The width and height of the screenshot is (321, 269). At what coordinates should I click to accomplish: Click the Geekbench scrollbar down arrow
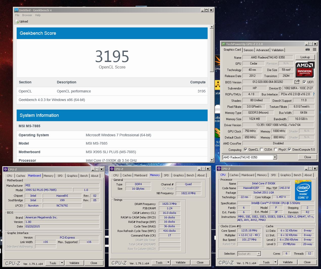212,160
